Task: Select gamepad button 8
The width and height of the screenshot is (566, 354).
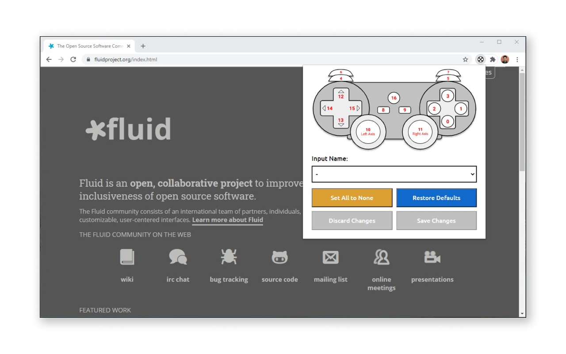Action: coord(383,110)
